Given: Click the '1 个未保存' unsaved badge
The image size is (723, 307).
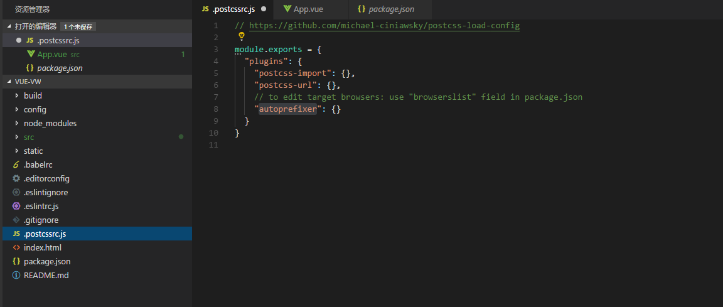Looking at the screenshot, I should [78, 27].
